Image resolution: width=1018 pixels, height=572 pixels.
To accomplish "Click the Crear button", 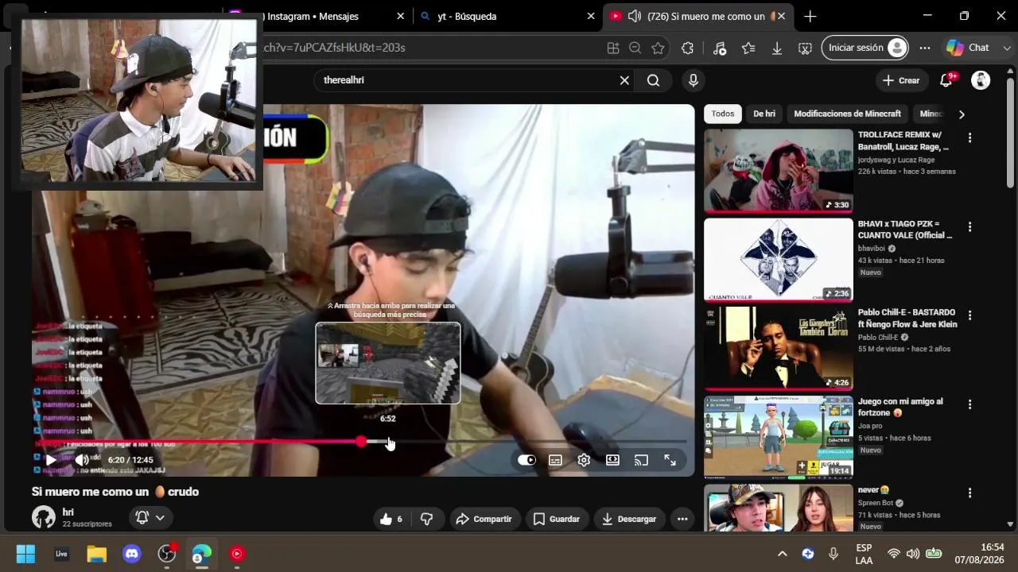I will point(900,80).
